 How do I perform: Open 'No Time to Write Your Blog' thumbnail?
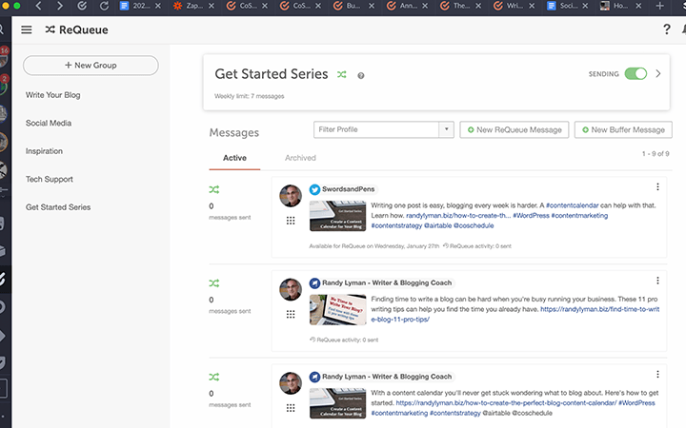(337, 310)
